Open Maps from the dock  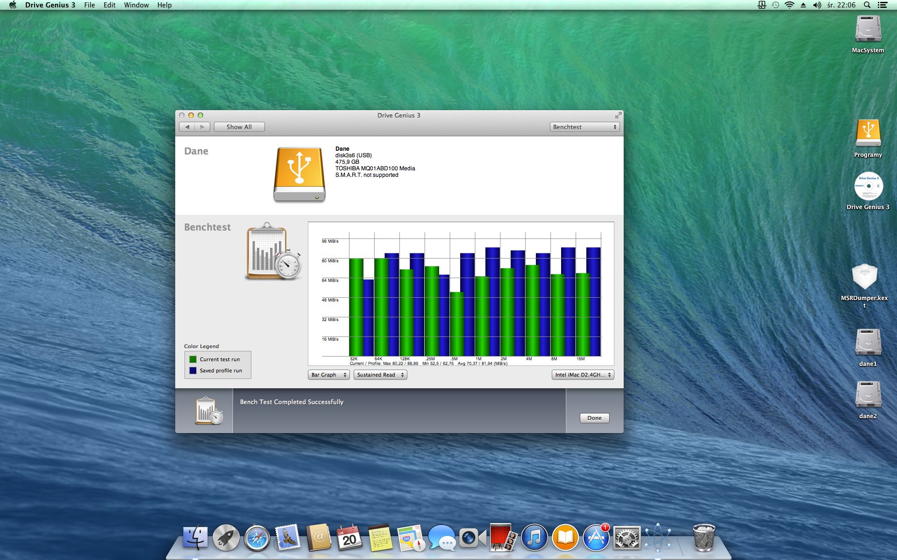pyautogui.click(x=411, y=538)
